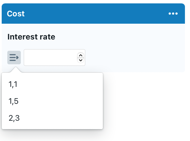Toggle the preset values list button
The height and width of the screenshot is (141, 190).
14,58
